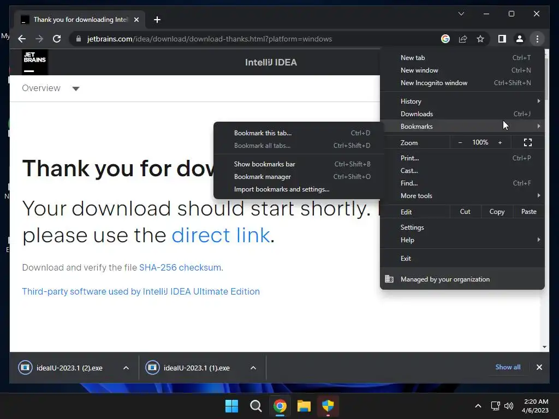
Task: Expand the Bookmarks submenu entry
Action: tap(462, 126)
